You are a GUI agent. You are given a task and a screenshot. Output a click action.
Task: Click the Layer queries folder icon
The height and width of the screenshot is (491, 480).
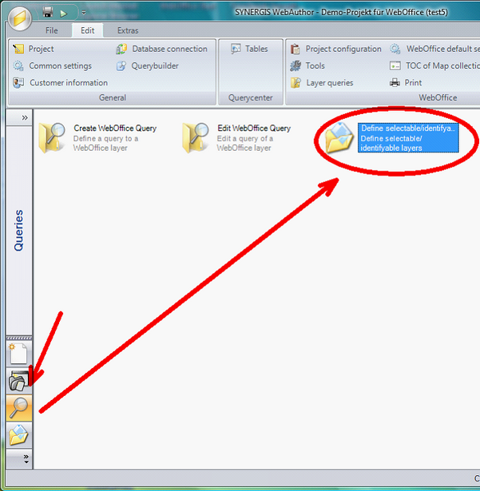[296, 83]
